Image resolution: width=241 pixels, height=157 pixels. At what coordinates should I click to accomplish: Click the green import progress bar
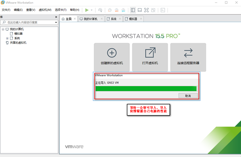click(x=146, y=89)
